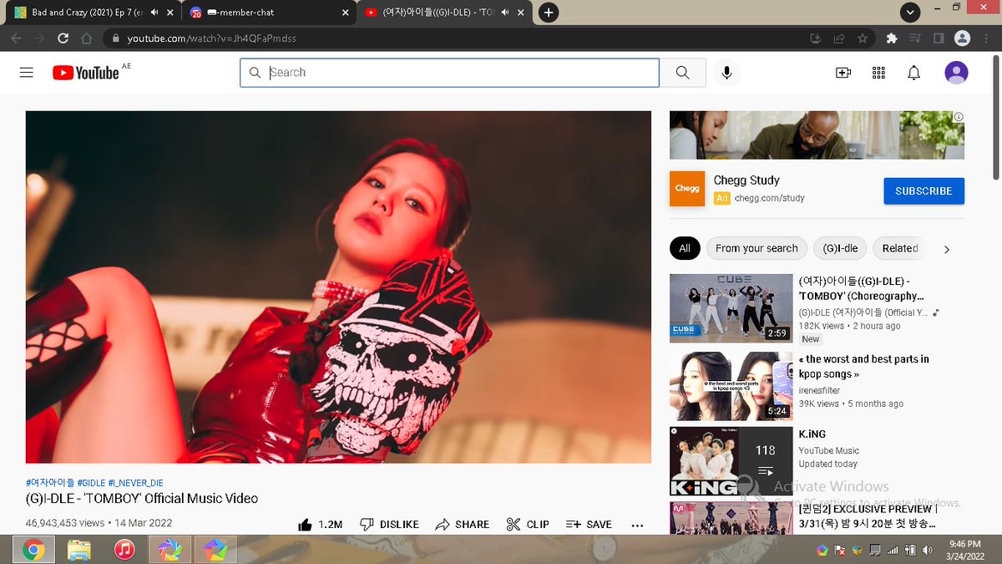Open File Explorer from the taskbar
1002x564 pixels.
click(x=79, y=550)
